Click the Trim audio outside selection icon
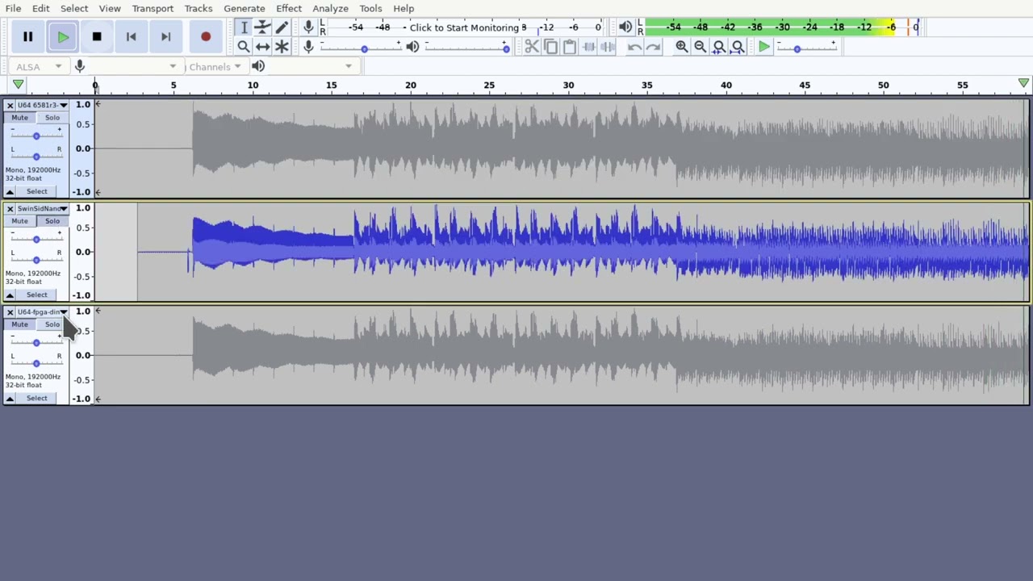The height and width of the screenshot is (581, 1033). 588,47
